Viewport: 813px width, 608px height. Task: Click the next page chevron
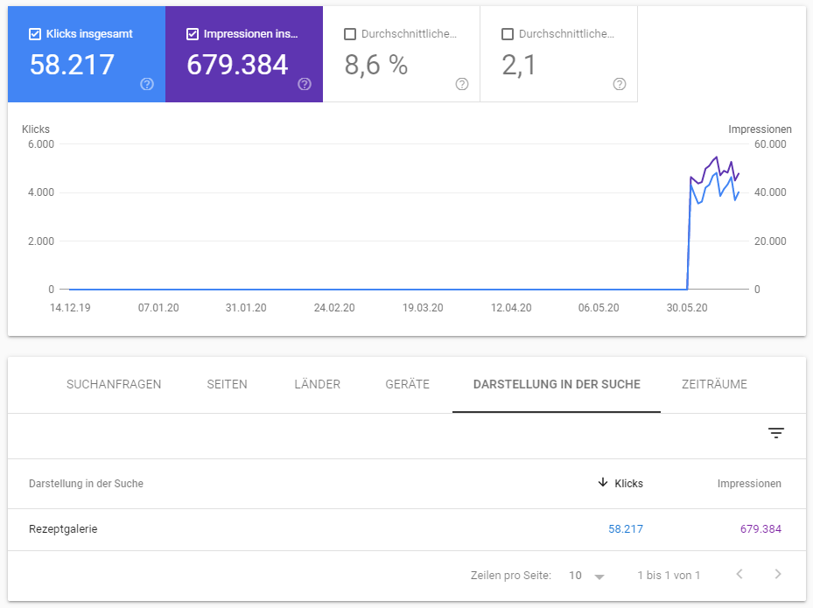point(778,575)
